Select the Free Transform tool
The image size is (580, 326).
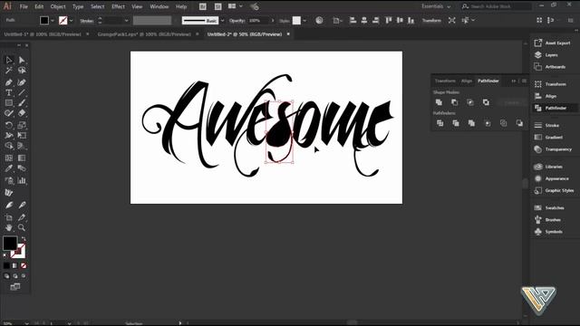coord(22,136)
